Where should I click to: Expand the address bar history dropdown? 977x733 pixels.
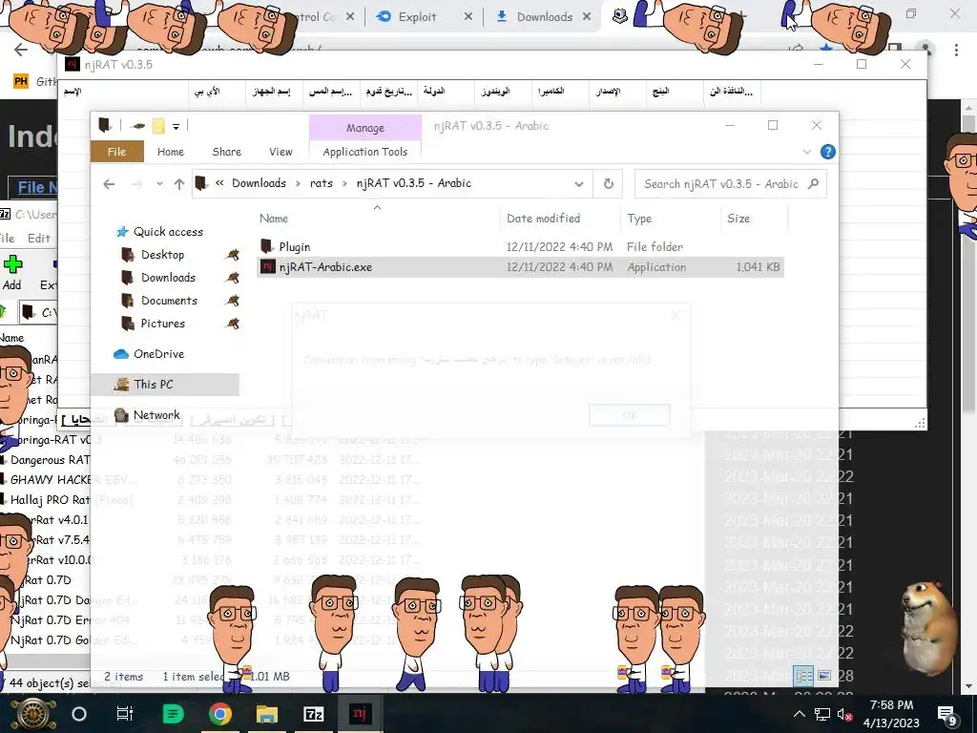579,184
